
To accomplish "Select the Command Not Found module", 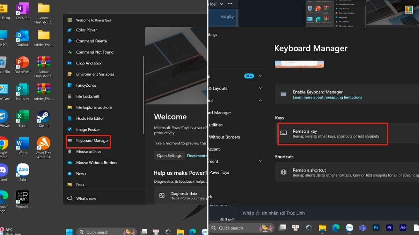I will 95,52.
